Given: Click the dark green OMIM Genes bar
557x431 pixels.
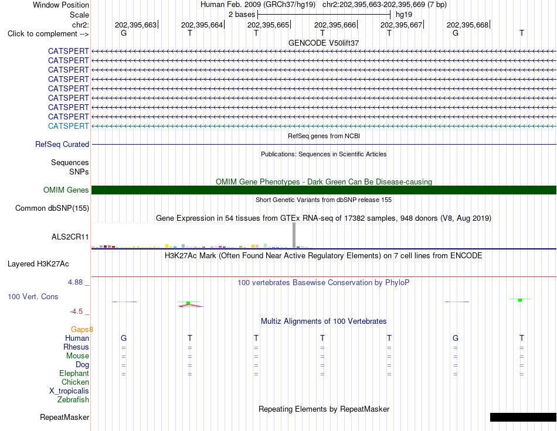Looking at the screenshot, I should 324,190.
